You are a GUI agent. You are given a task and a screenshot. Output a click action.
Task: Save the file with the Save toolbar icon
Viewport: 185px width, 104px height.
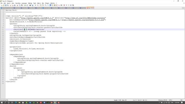pos(6,5)
